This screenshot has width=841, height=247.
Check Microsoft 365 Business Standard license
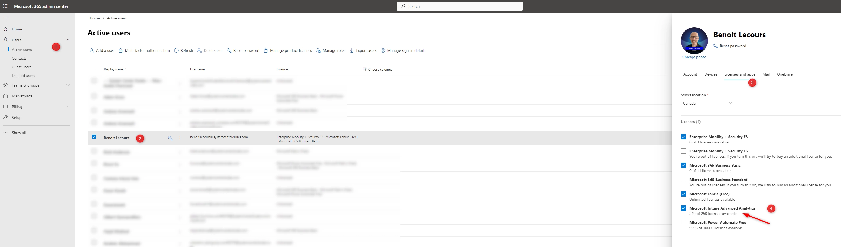(683, 180)
